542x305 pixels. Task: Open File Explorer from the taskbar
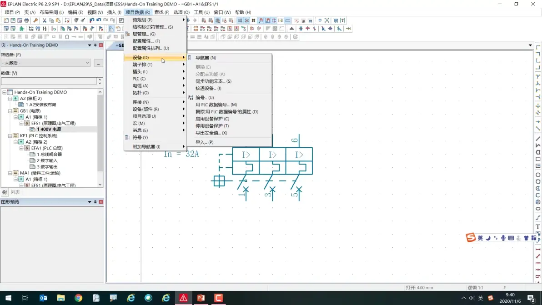click(61, 298)
